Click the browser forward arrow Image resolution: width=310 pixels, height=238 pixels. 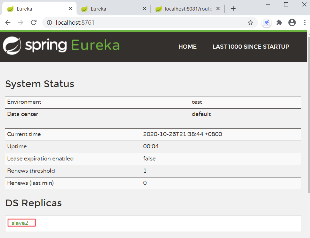[x=20, y=22]
